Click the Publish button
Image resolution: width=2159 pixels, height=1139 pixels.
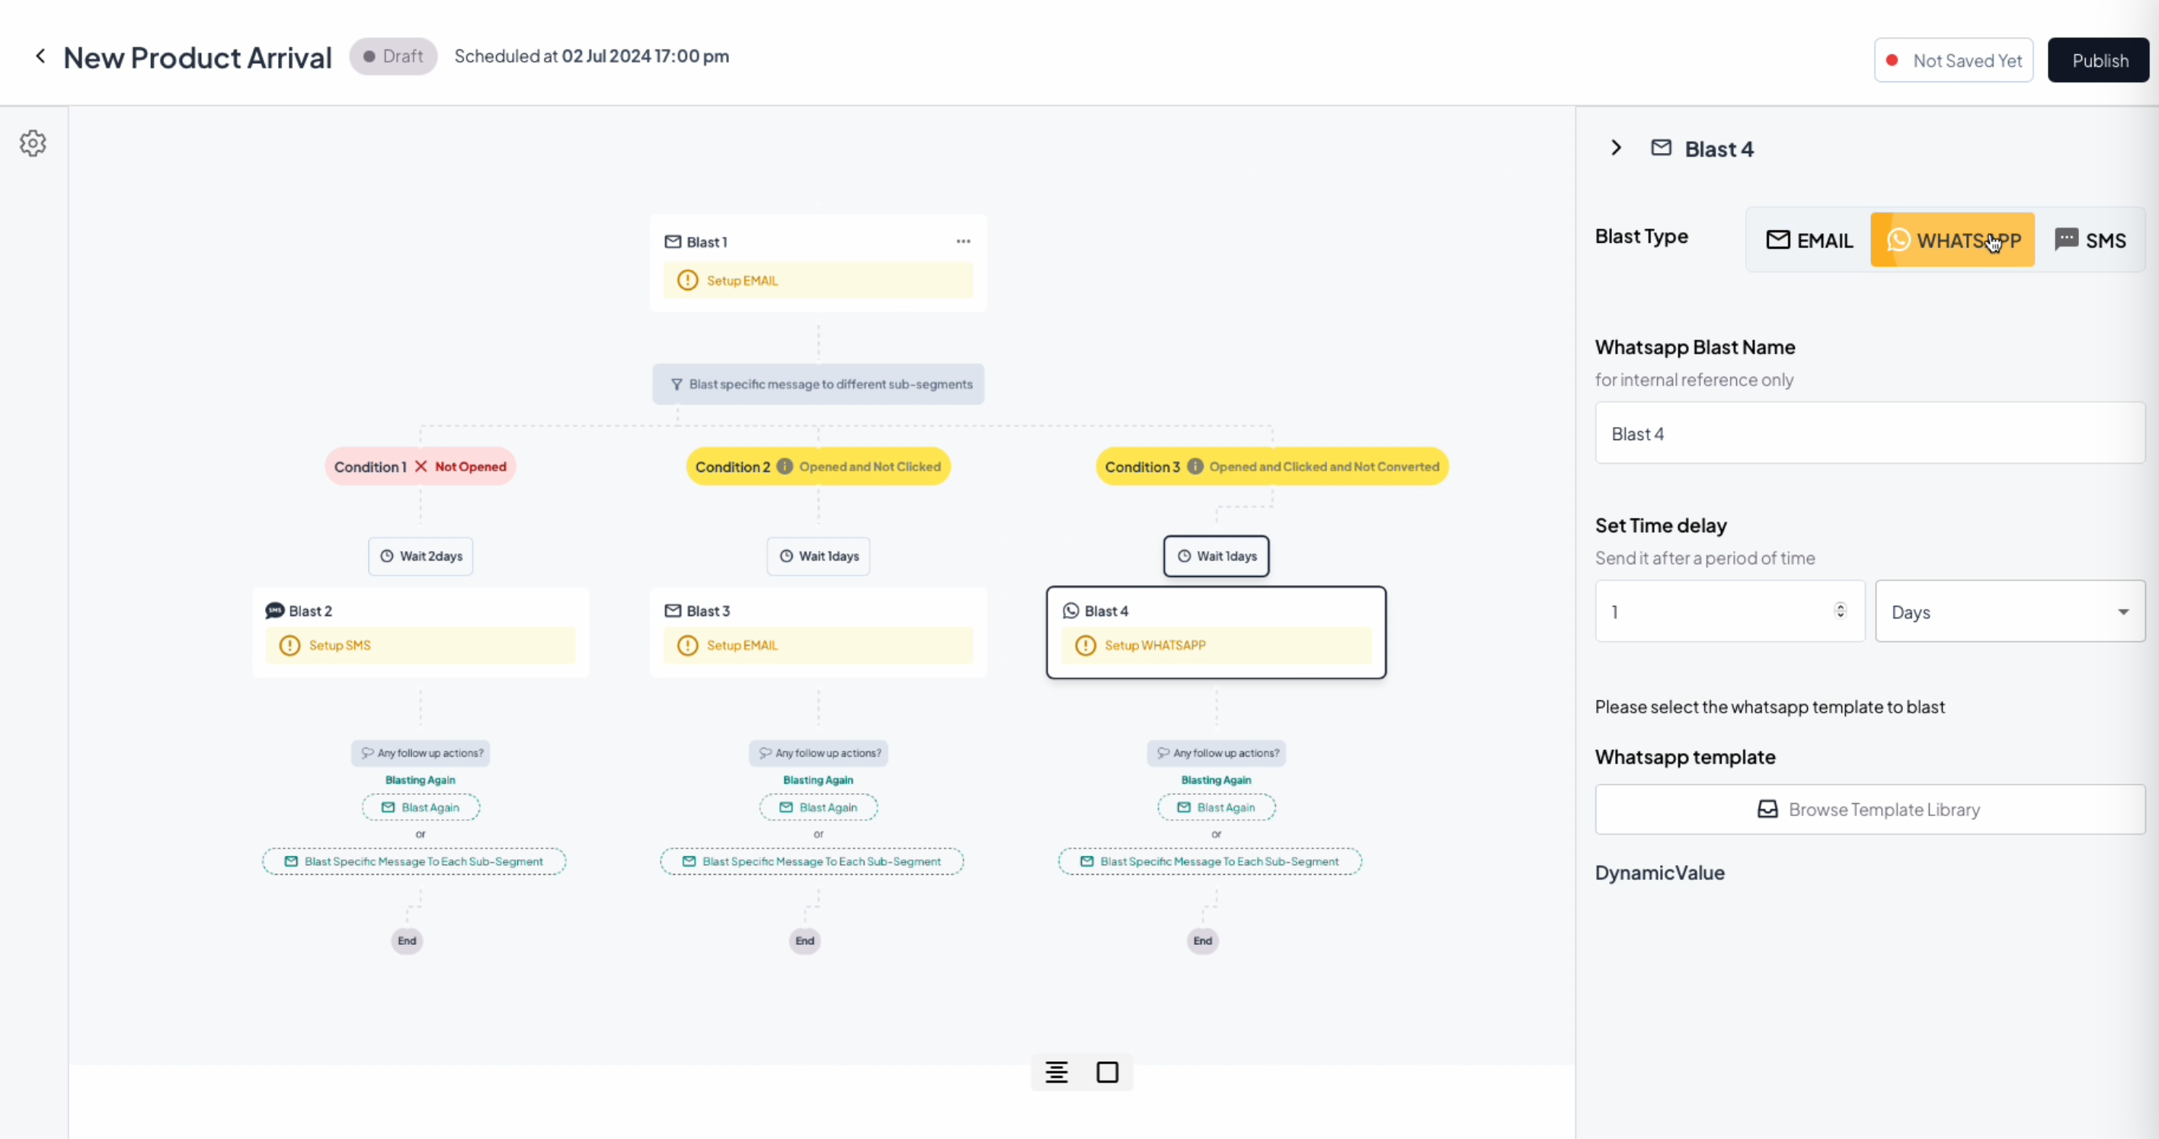pyautogui.click(x=2099, y=60)
